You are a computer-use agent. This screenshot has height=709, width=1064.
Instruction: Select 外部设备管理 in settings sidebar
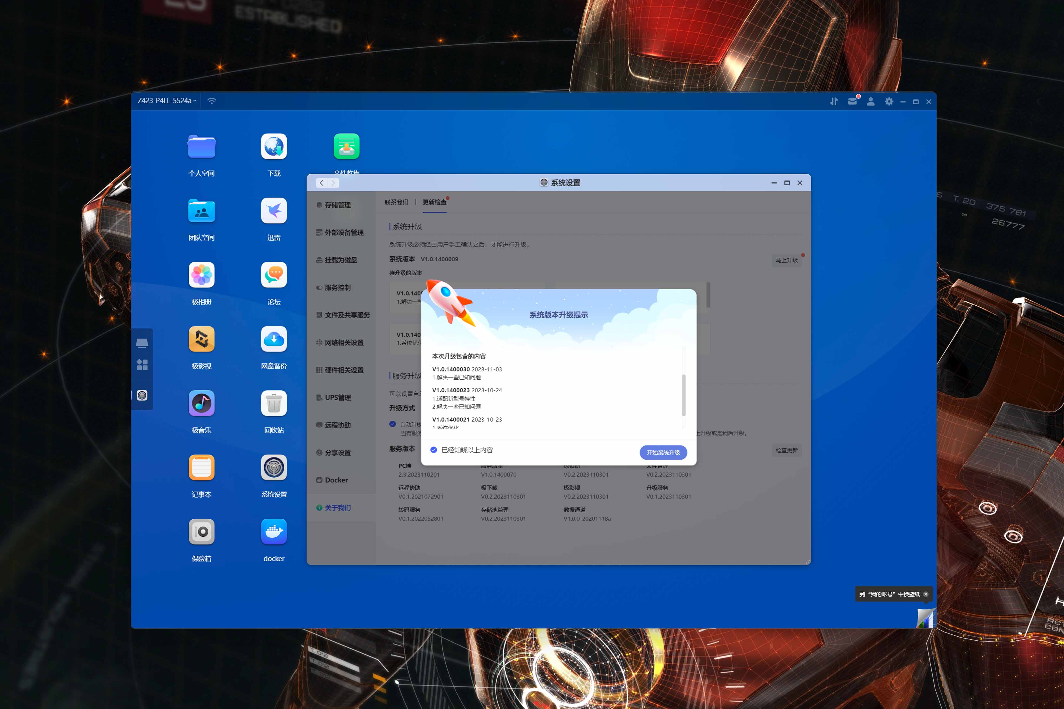(341, 232)
